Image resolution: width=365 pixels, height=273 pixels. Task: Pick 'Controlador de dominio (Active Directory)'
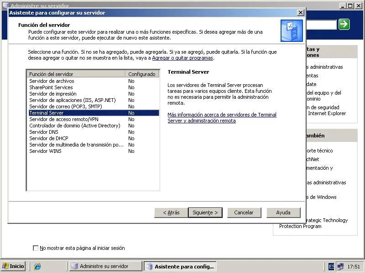click(94, 126)
